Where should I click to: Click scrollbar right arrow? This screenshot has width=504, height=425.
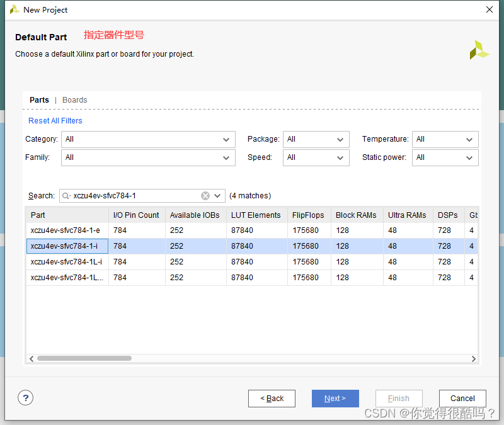tap(474, 358)
